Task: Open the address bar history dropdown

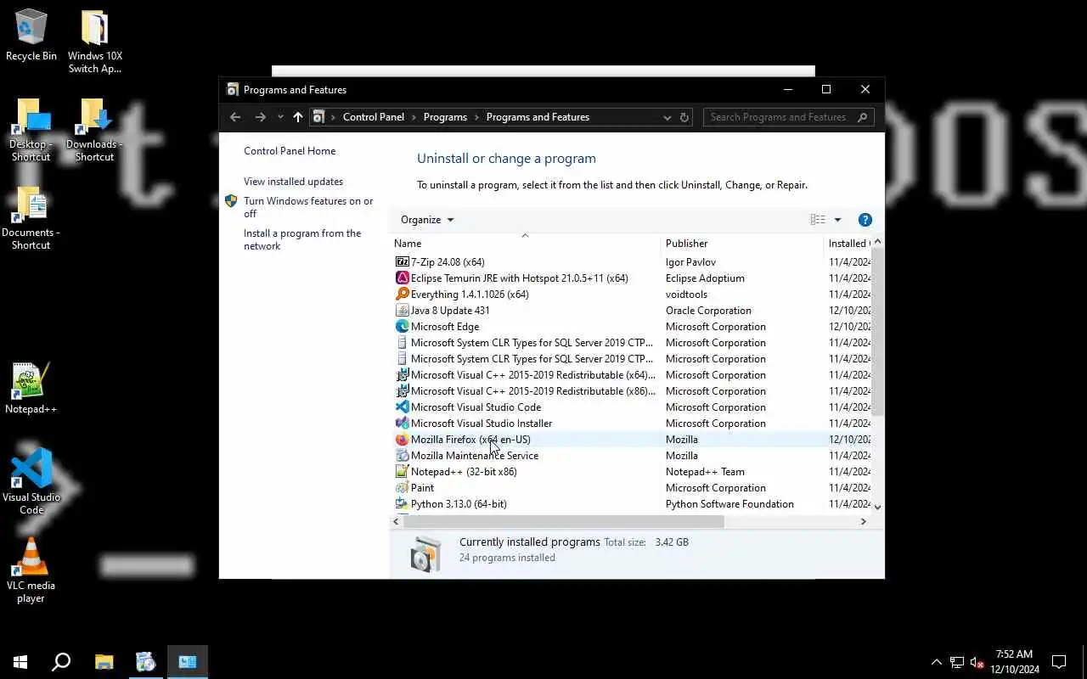Action: click(x=667, y=117)
